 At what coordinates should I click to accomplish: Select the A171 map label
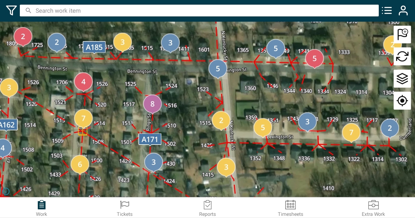click(150, 140)
